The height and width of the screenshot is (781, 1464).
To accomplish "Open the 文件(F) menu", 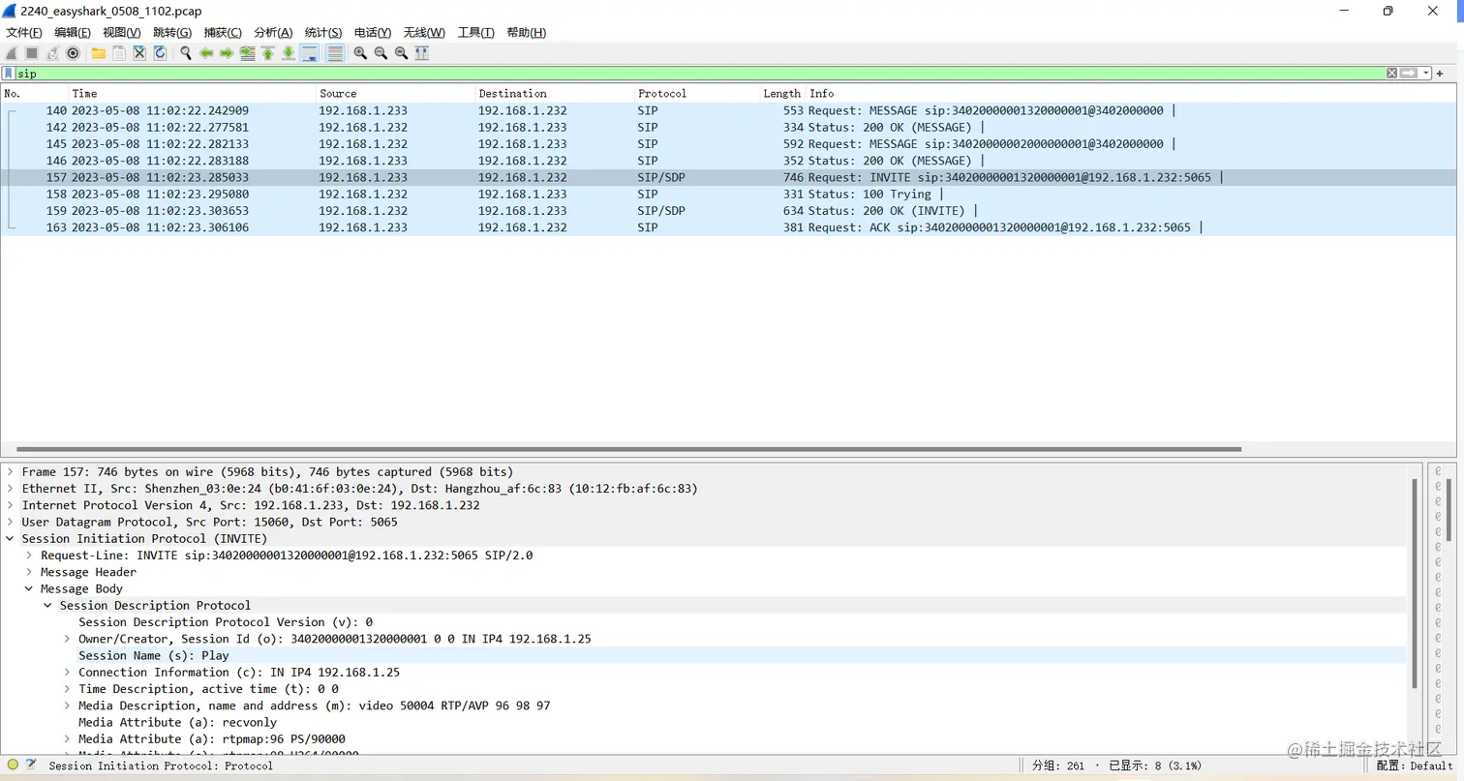I will [x=24, y=33].
